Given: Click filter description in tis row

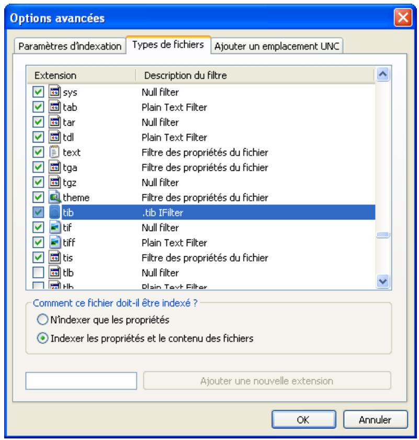Looking at the screenshot, I should 205,258.
